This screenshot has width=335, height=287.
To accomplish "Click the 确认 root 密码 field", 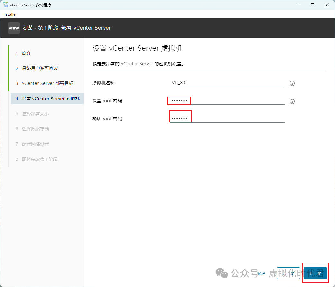I will [227, 119].
